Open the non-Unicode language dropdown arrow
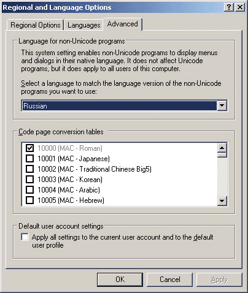 pos(222,106)
